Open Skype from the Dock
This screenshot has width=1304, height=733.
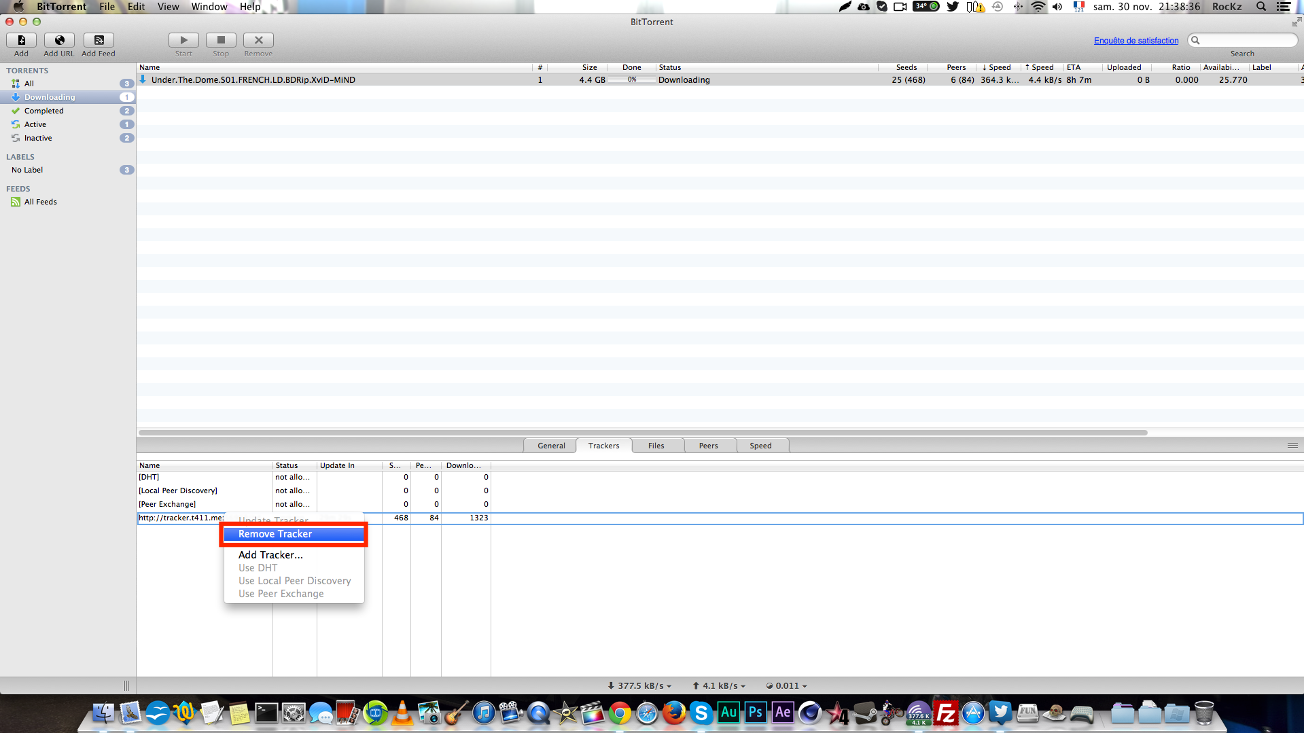pyautogui.click(x=701, y=713)
